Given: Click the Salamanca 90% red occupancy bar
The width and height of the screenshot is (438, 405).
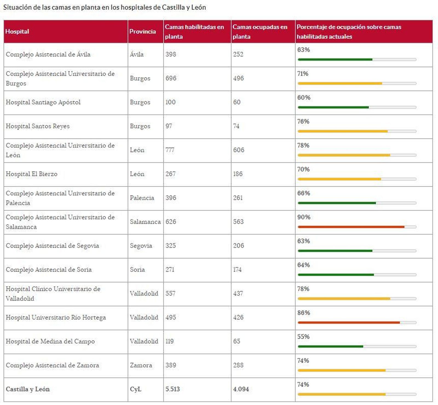Looking at the screenshot, I should [351, 227].
